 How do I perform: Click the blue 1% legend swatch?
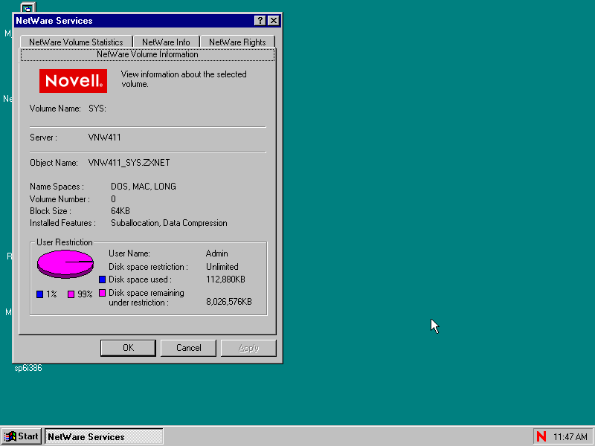click(40, 294)
